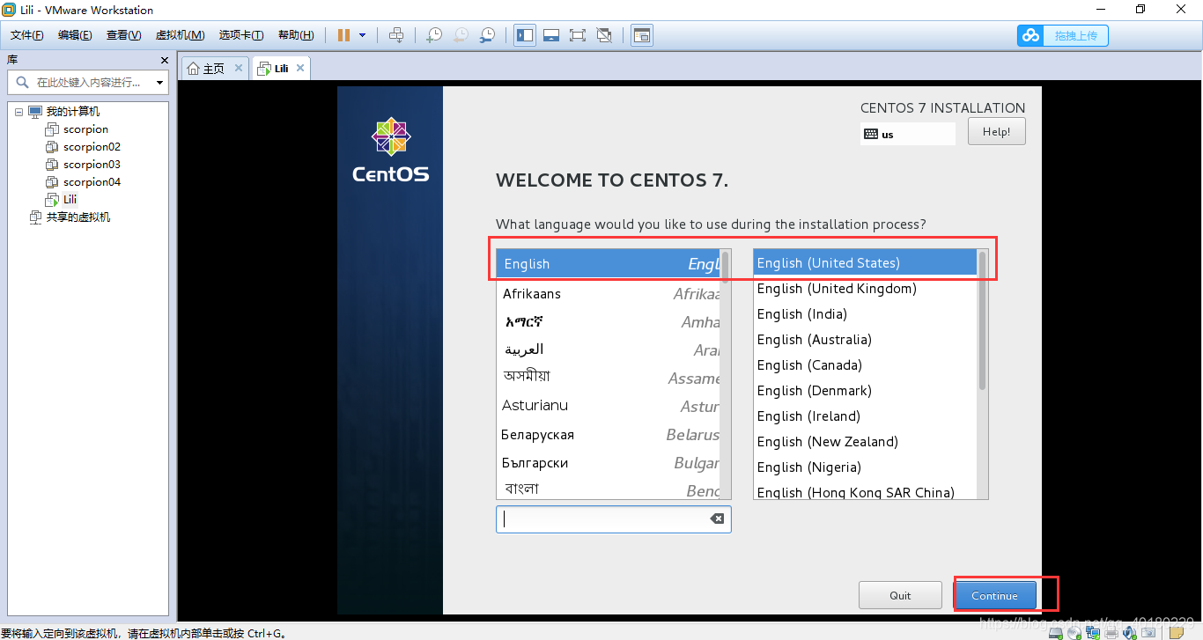Click the Help! button

[x=996, y=132]
